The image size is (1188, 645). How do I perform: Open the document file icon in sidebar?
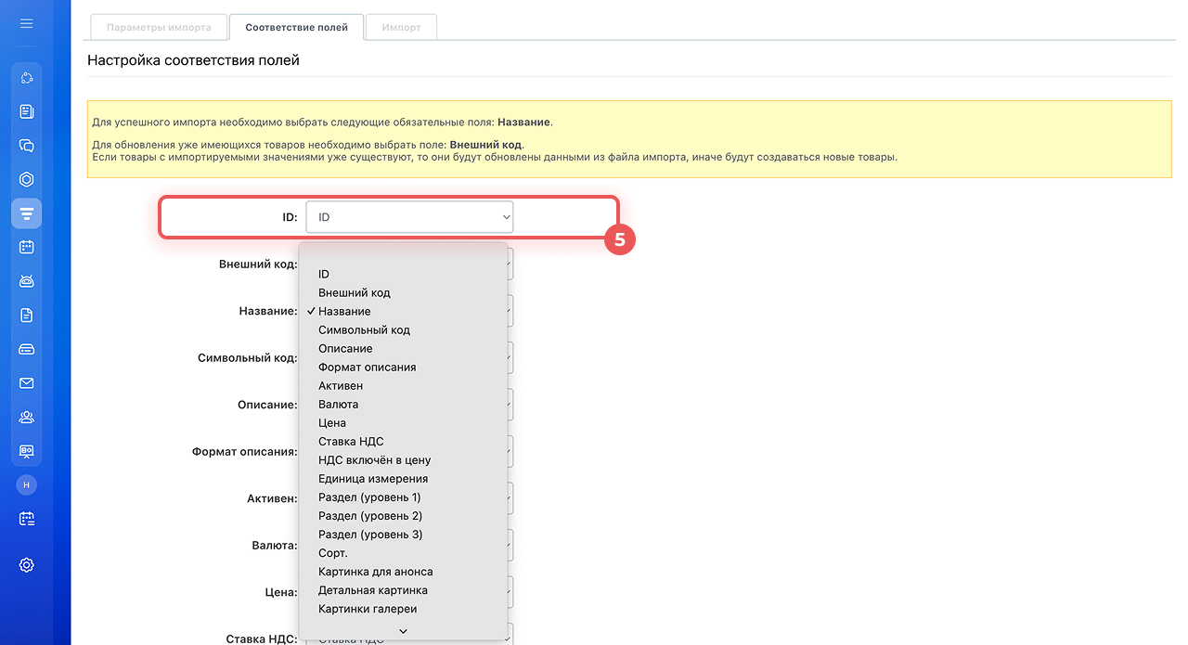pyautogui.click(x=26, y=316)
